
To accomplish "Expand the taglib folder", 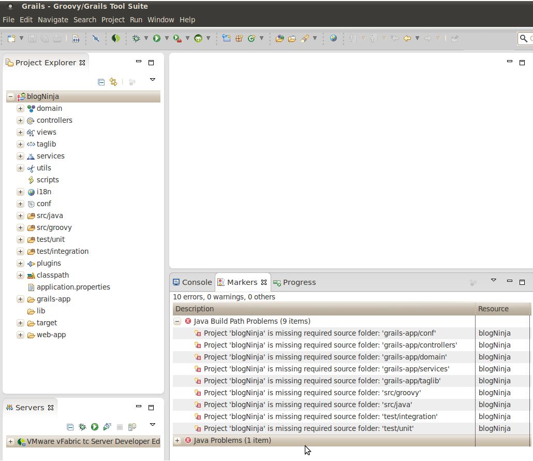I will (x=20, y=144).
